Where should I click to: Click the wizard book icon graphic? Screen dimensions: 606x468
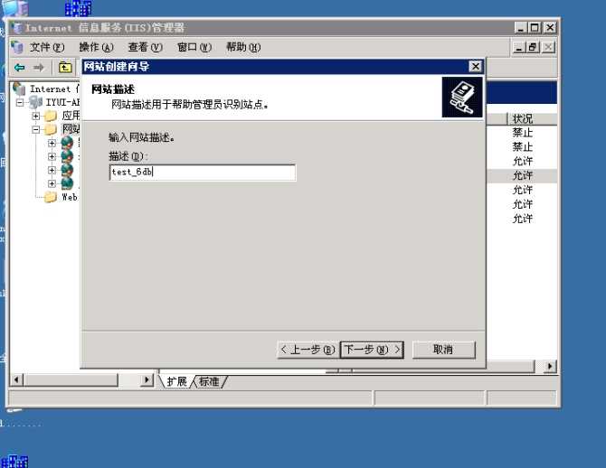coord(462,97)
